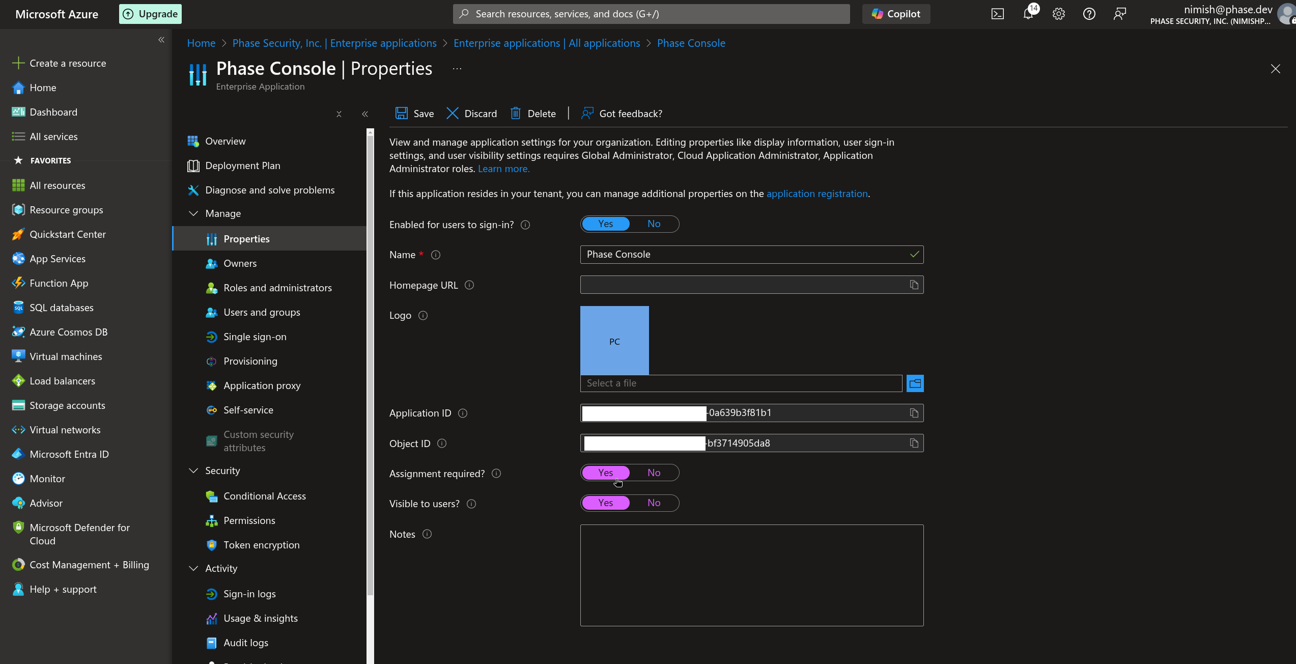Screen dimensions: 1296x664
Task: Collapse the Manage section
Action: pyautogui.click(x=193, y=213)
